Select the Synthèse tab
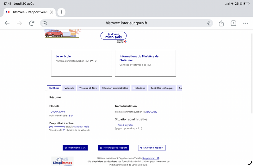The image size is (253, 166). coord(54,88)
